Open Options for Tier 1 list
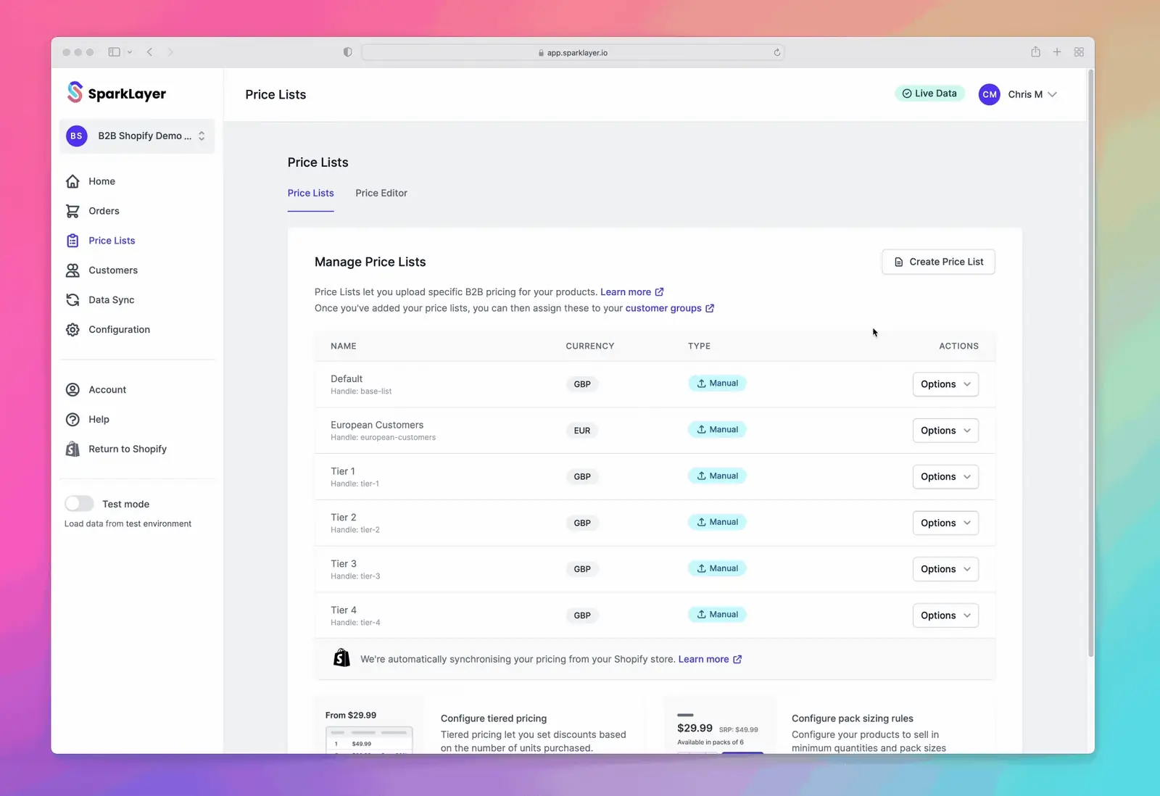1160x796 pixels. [x=945, y=477]
